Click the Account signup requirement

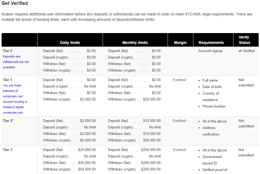tap(210, 51)
